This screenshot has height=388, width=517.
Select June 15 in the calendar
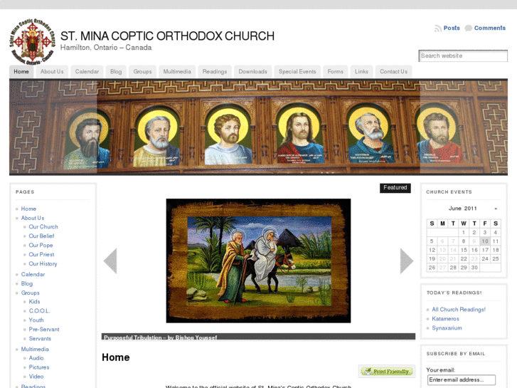coord(464,250)
